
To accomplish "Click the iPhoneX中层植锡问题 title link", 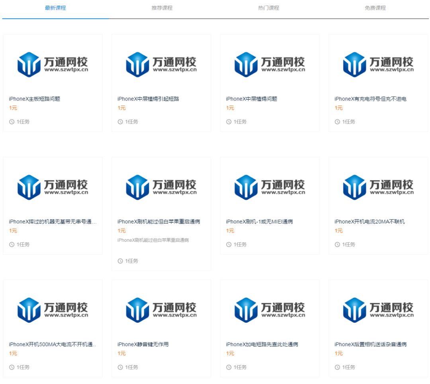I will 252,99.
